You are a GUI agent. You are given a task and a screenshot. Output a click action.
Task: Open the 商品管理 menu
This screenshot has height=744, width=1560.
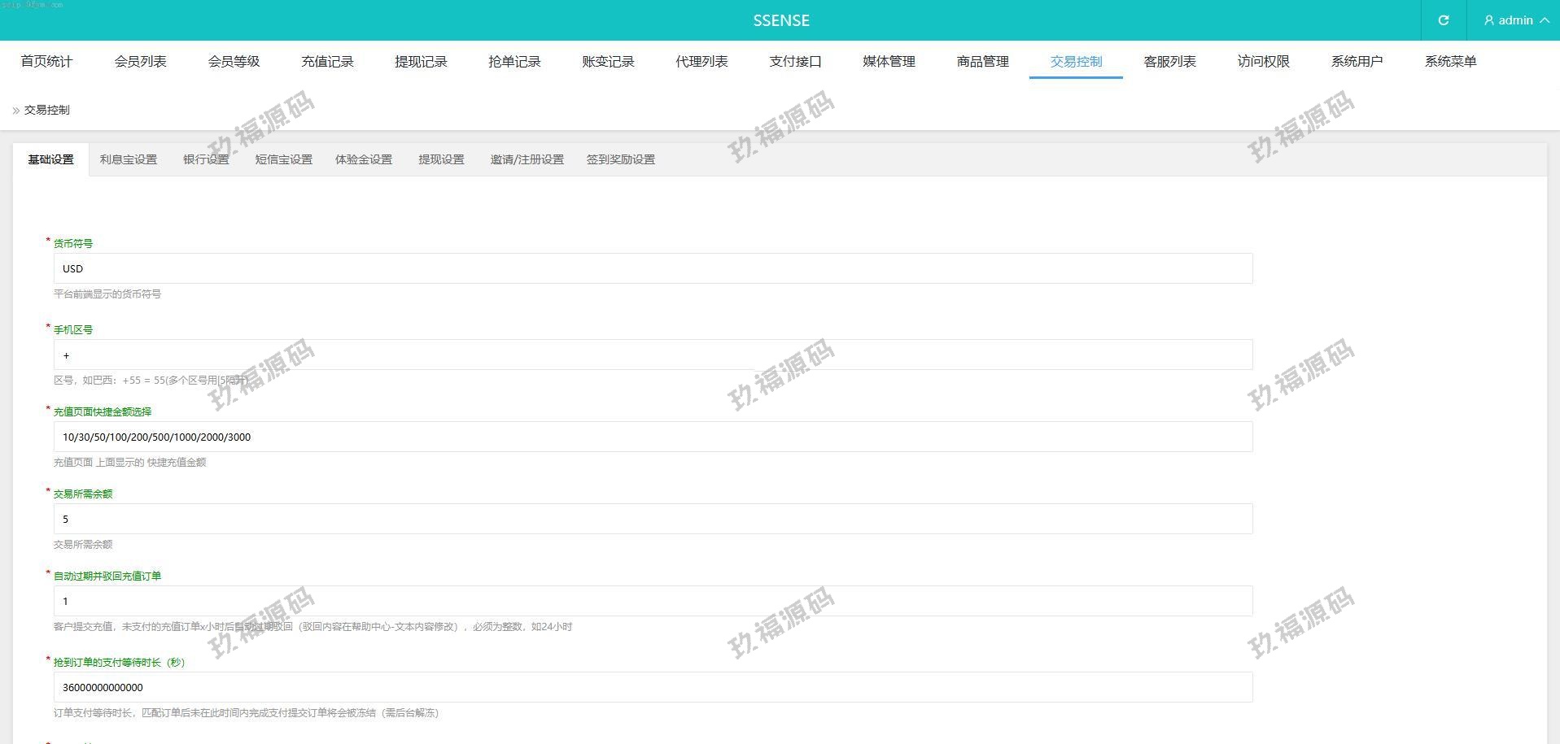[x=982, y=62]
